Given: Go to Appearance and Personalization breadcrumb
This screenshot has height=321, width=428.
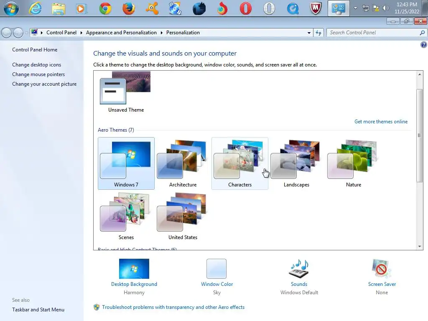Looking at the screenshot, I should 121,33.
